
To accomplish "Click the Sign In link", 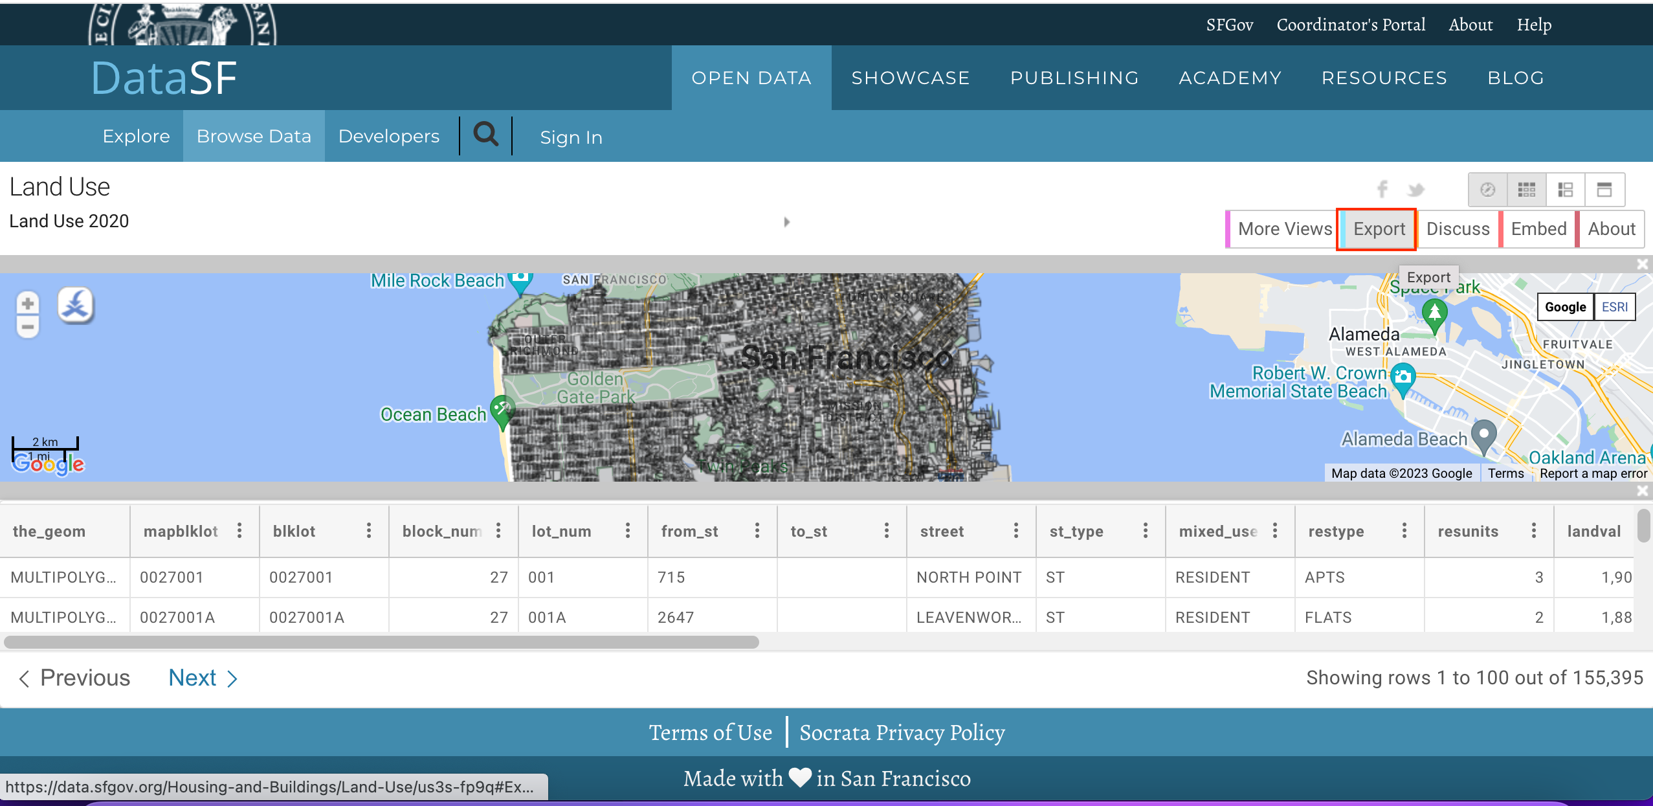I will pyautogui.click(x=571, y=137).
